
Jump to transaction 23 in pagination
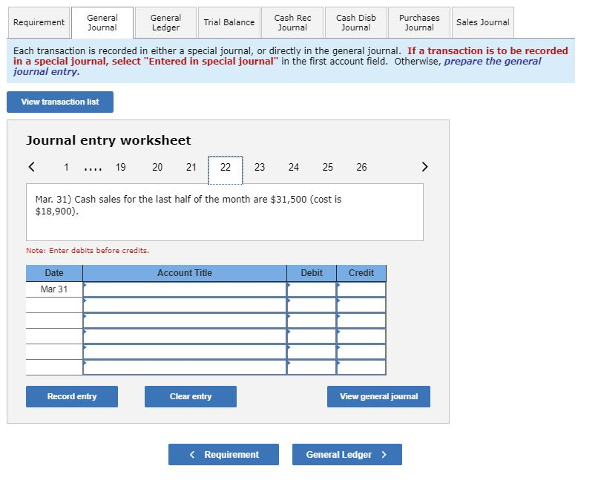(x=260, y=168)
